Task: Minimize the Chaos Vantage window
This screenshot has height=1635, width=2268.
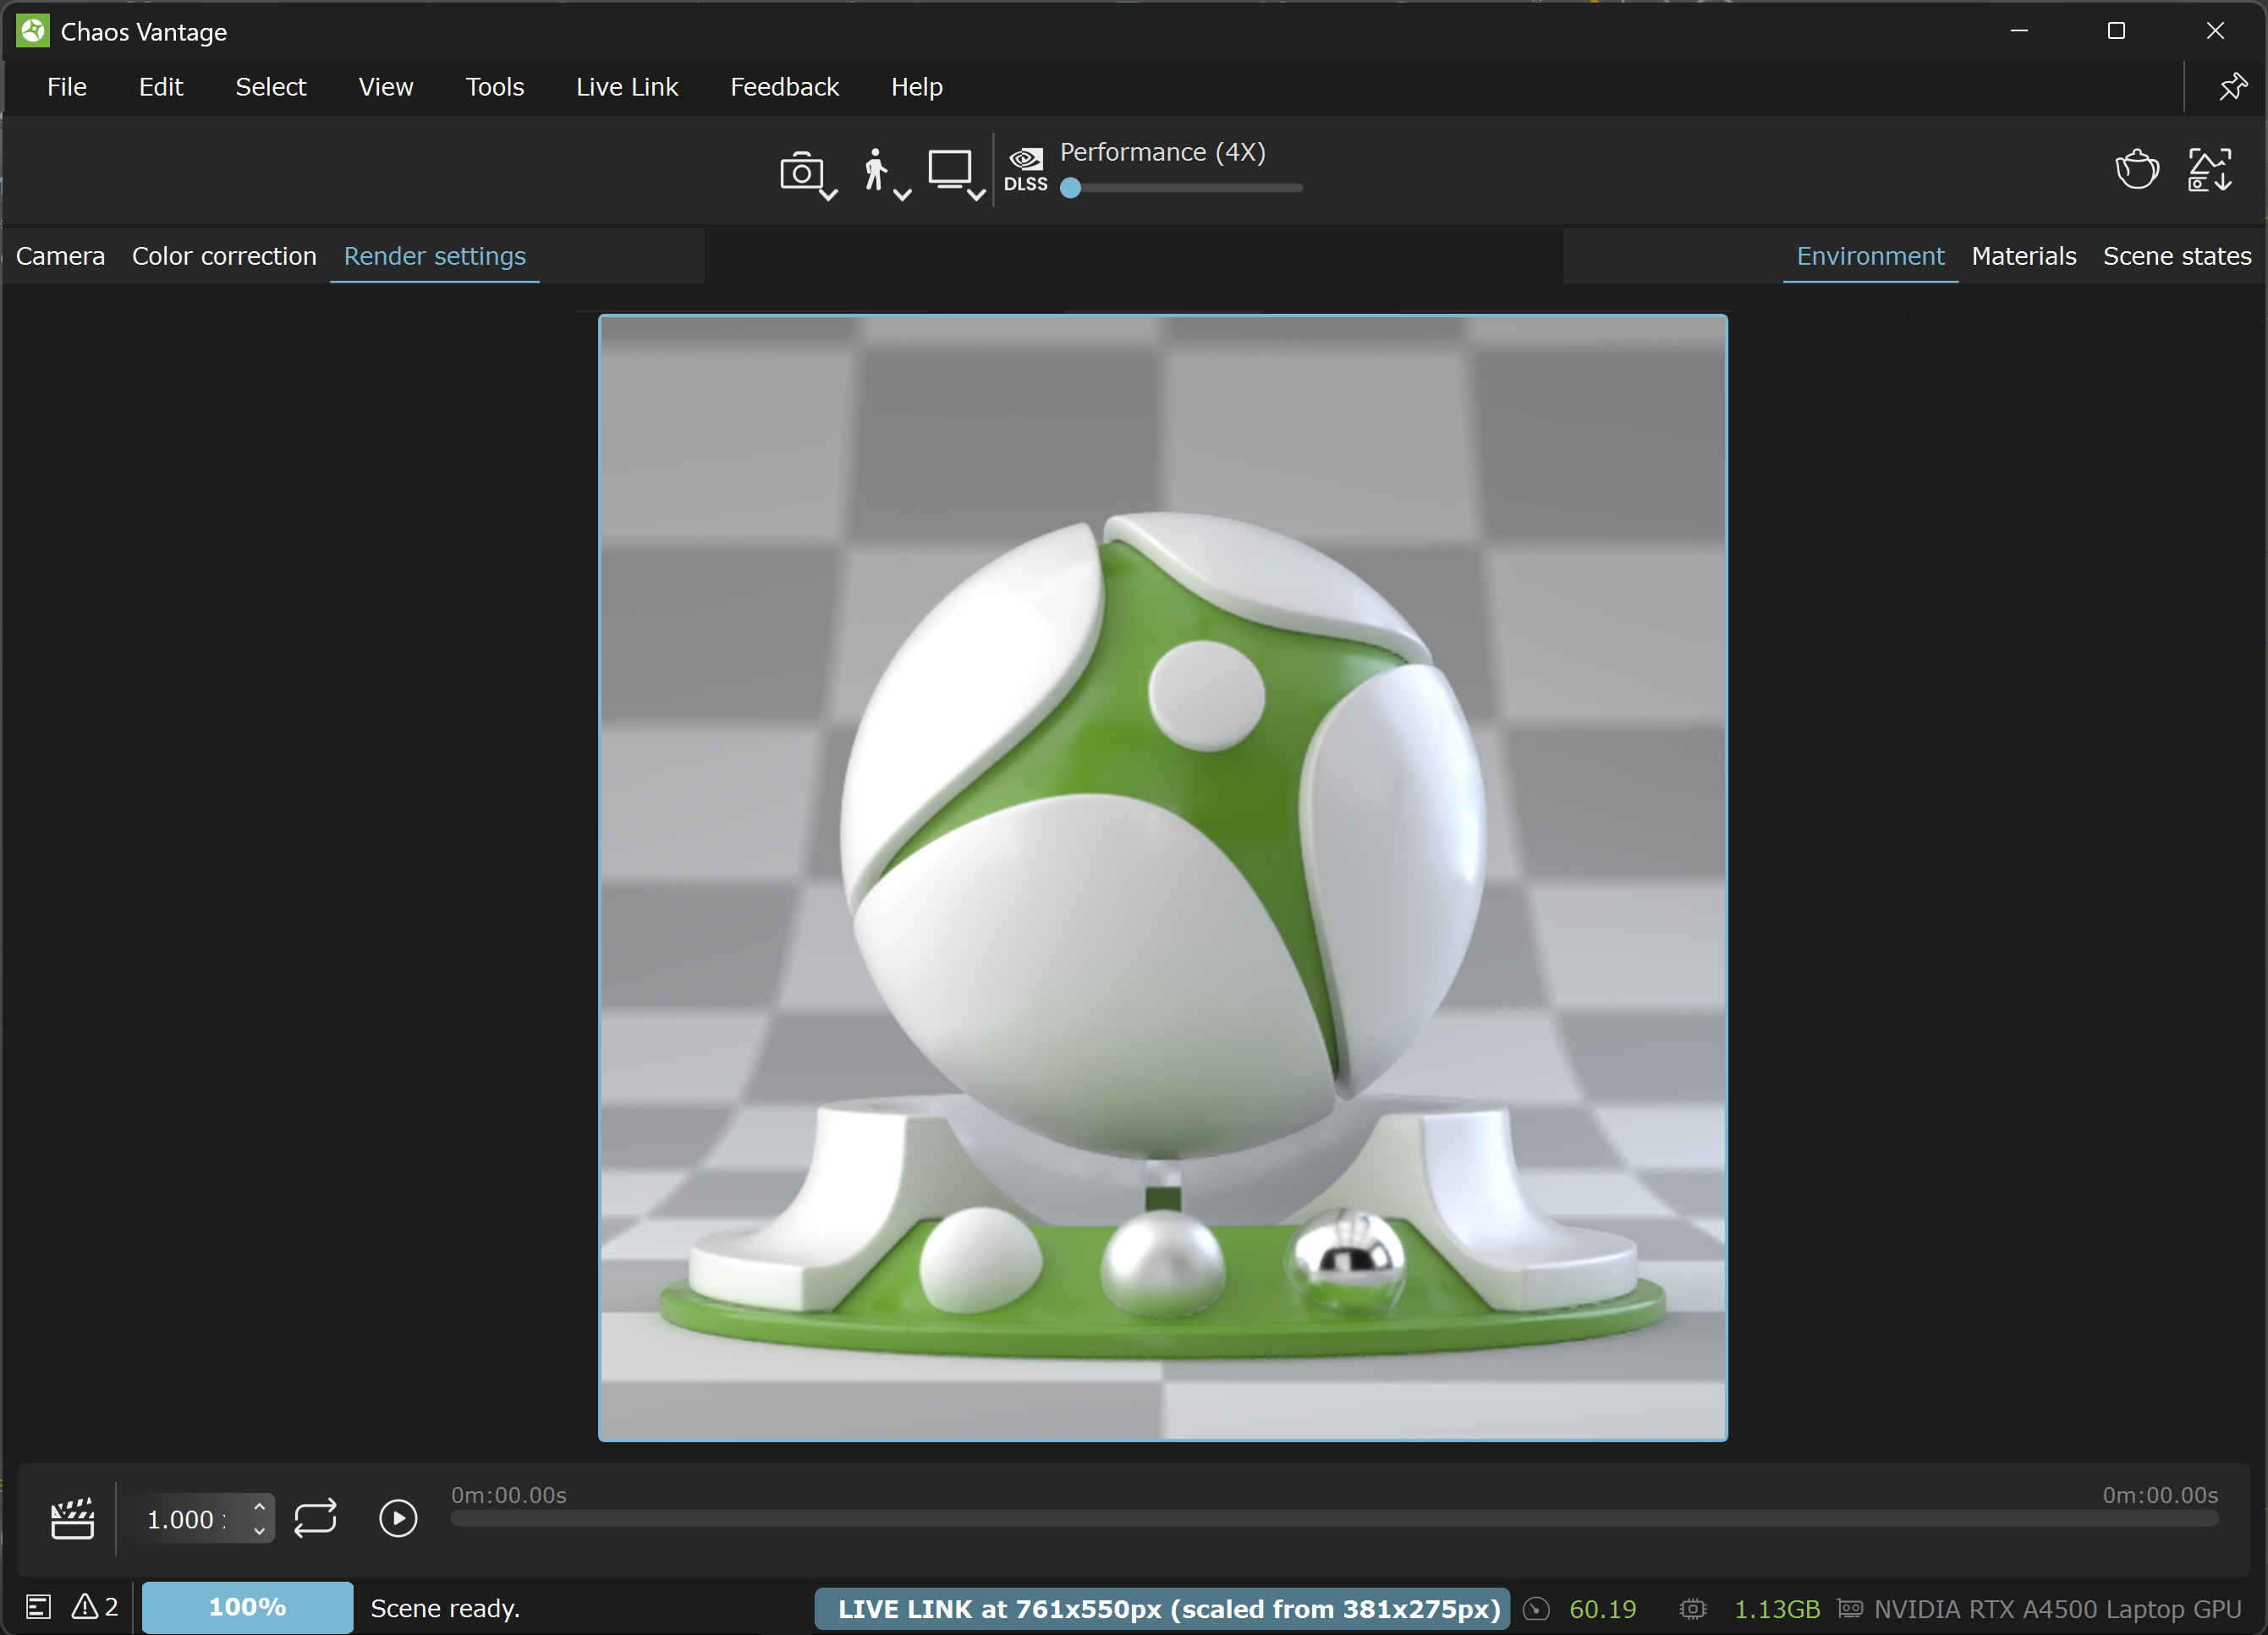Action: point(2019,31)
